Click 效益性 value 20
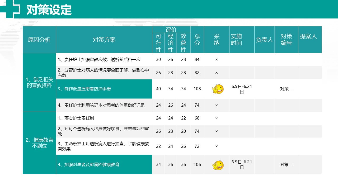The width and height of the screenshot is (338, 190). 184,131
